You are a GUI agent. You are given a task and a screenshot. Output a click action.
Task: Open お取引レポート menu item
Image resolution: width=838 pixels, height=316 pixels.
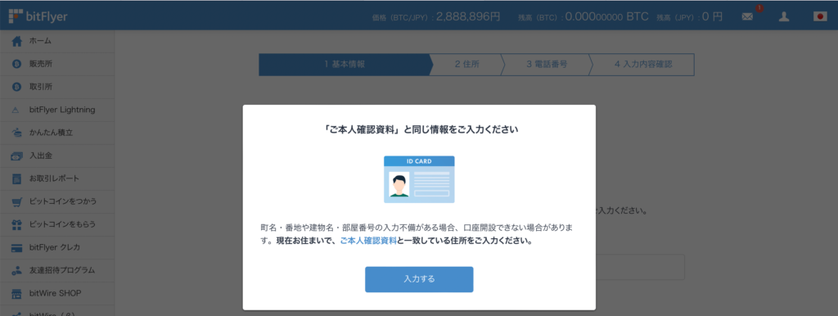[57, 179]
